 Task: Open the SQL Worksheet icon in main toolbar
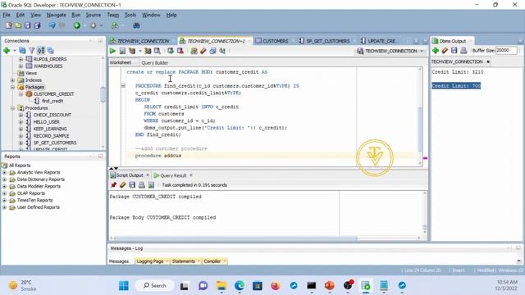pos(115,25)
